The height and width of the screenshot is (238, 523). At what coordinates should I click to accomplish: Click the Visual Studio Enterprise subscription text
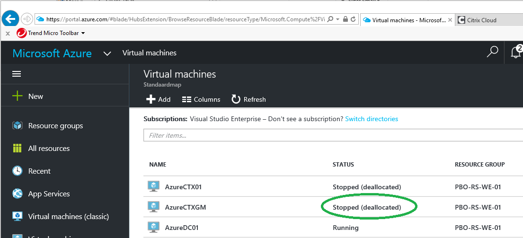pyautogui.click(x=225, y=119)
